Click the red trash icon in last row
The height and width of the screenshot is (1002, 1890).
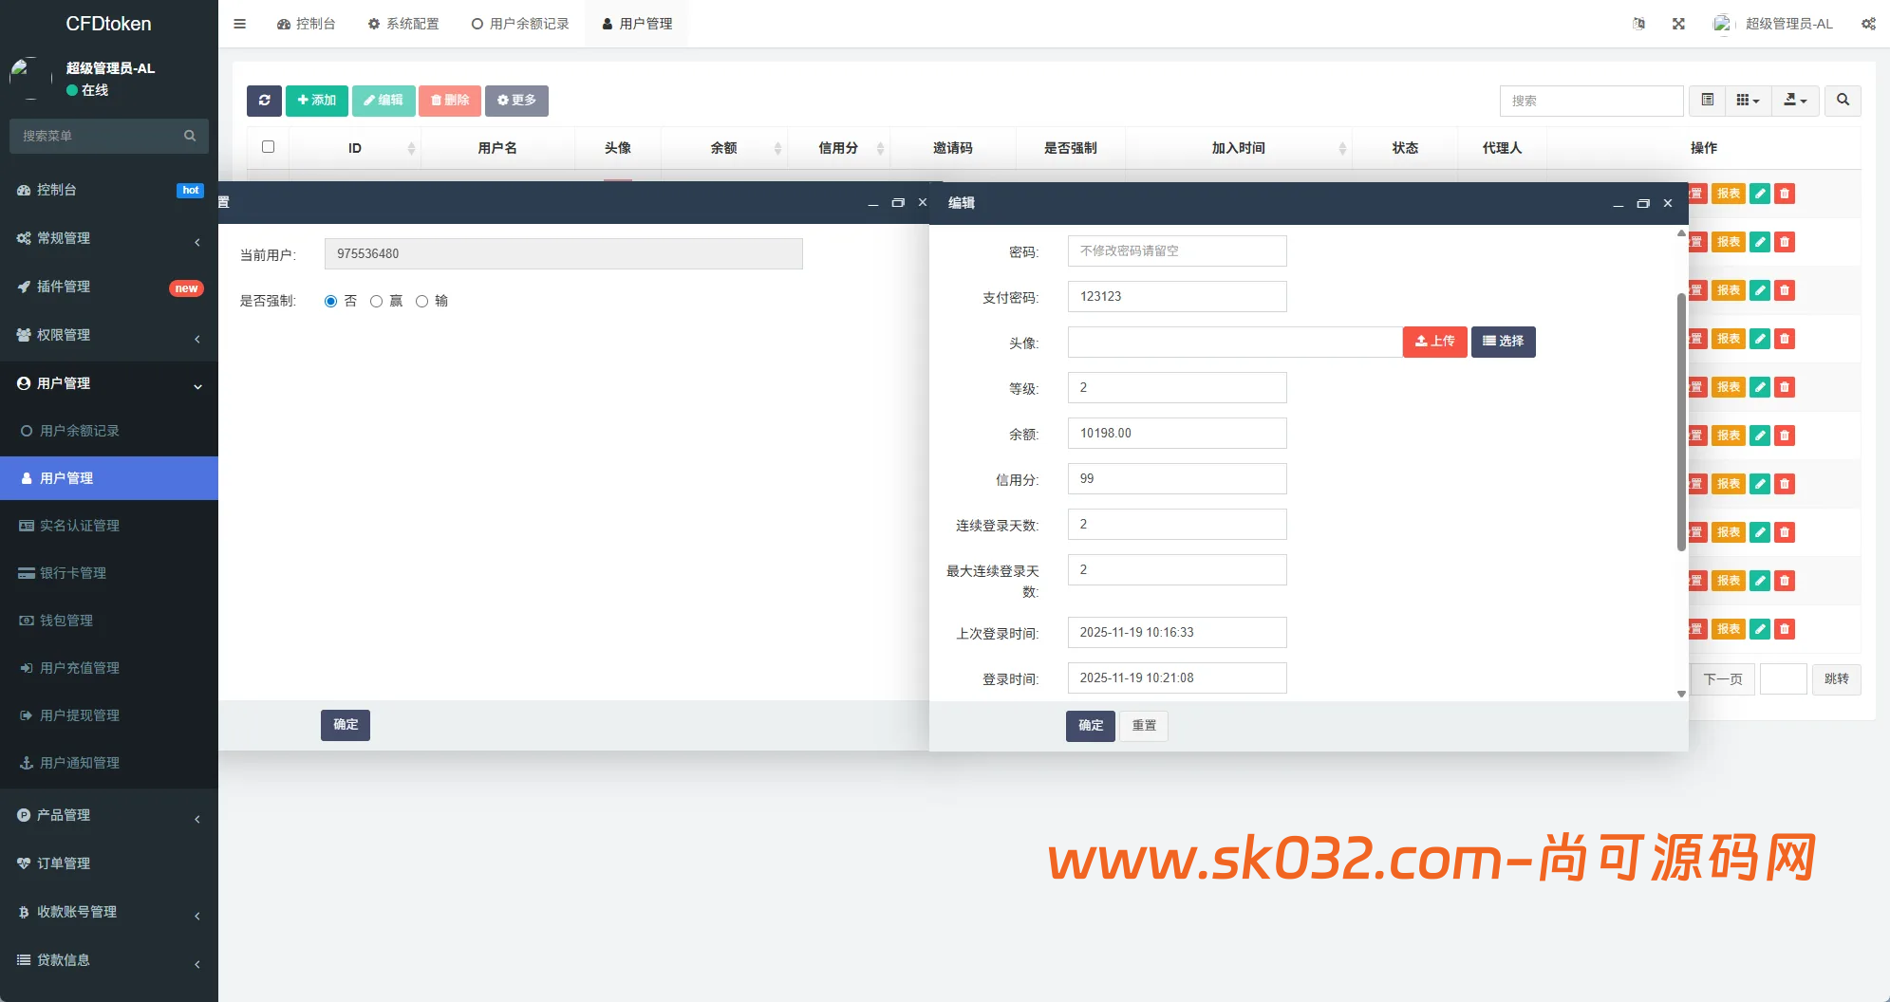click(1785, 629)
